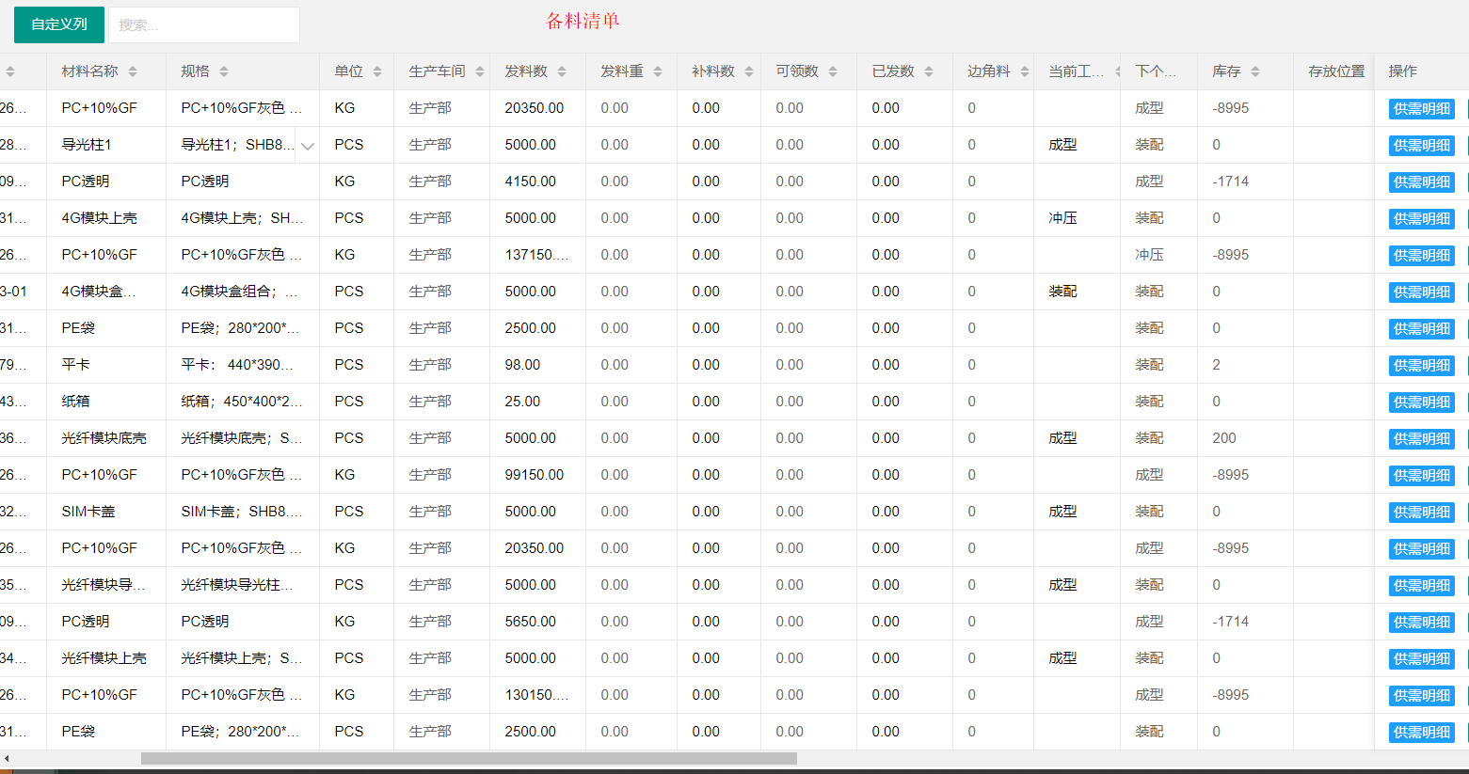
Task: Click sort arrows on 发料重 header
Action: click(x=658, y=71)
